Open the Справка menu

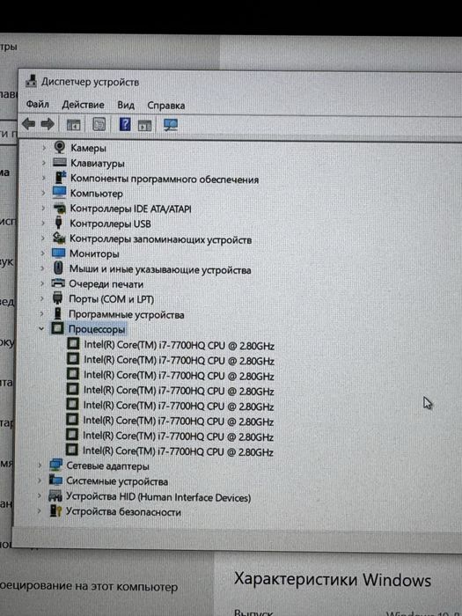[165, 106]
